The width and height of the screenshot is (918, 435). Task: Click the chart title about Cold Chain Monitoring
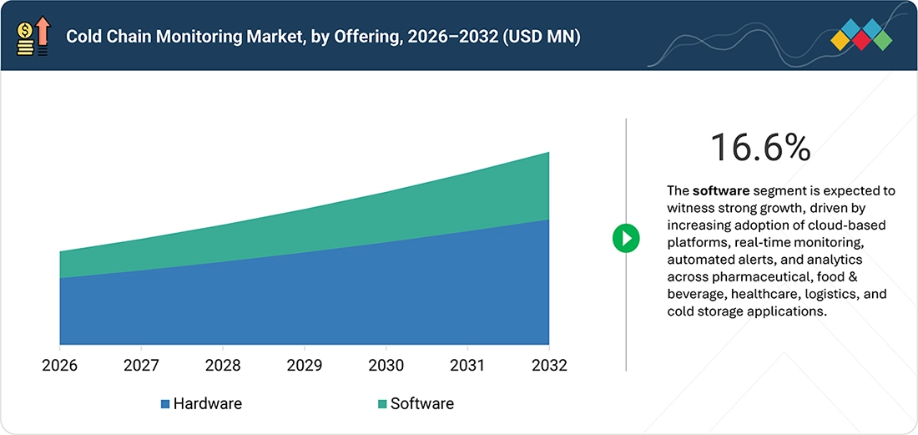[323, 37]
